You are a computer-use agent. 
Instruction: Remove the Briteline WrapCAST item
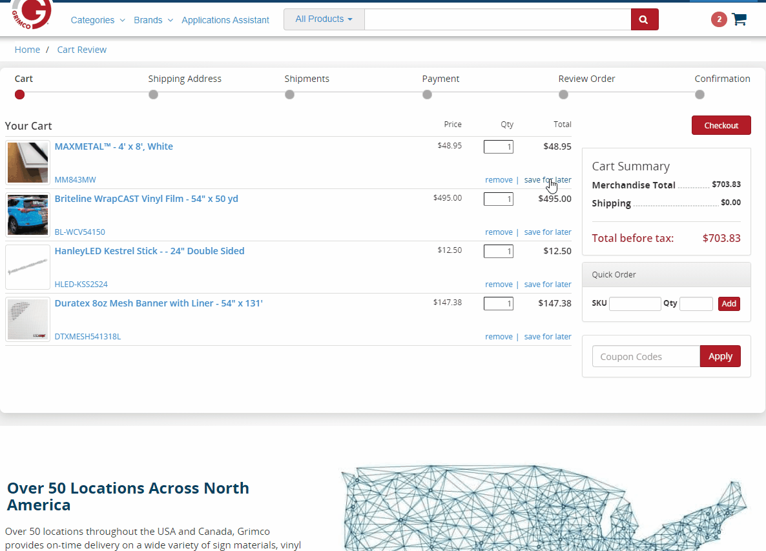tap(499, 232)
